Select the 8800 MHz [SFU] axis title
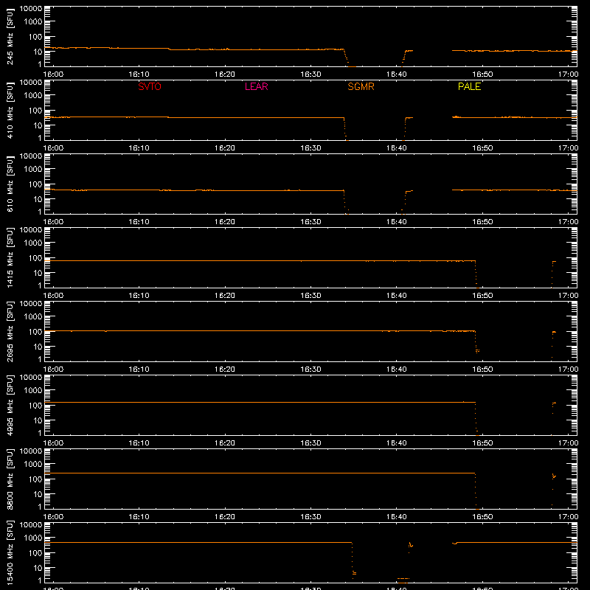 (x=10, y=479)
